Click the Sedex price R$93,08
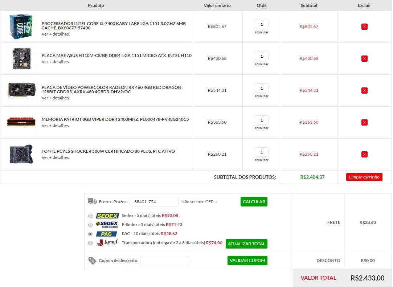This screenshot has height=287, width=393. click(170, 216)
